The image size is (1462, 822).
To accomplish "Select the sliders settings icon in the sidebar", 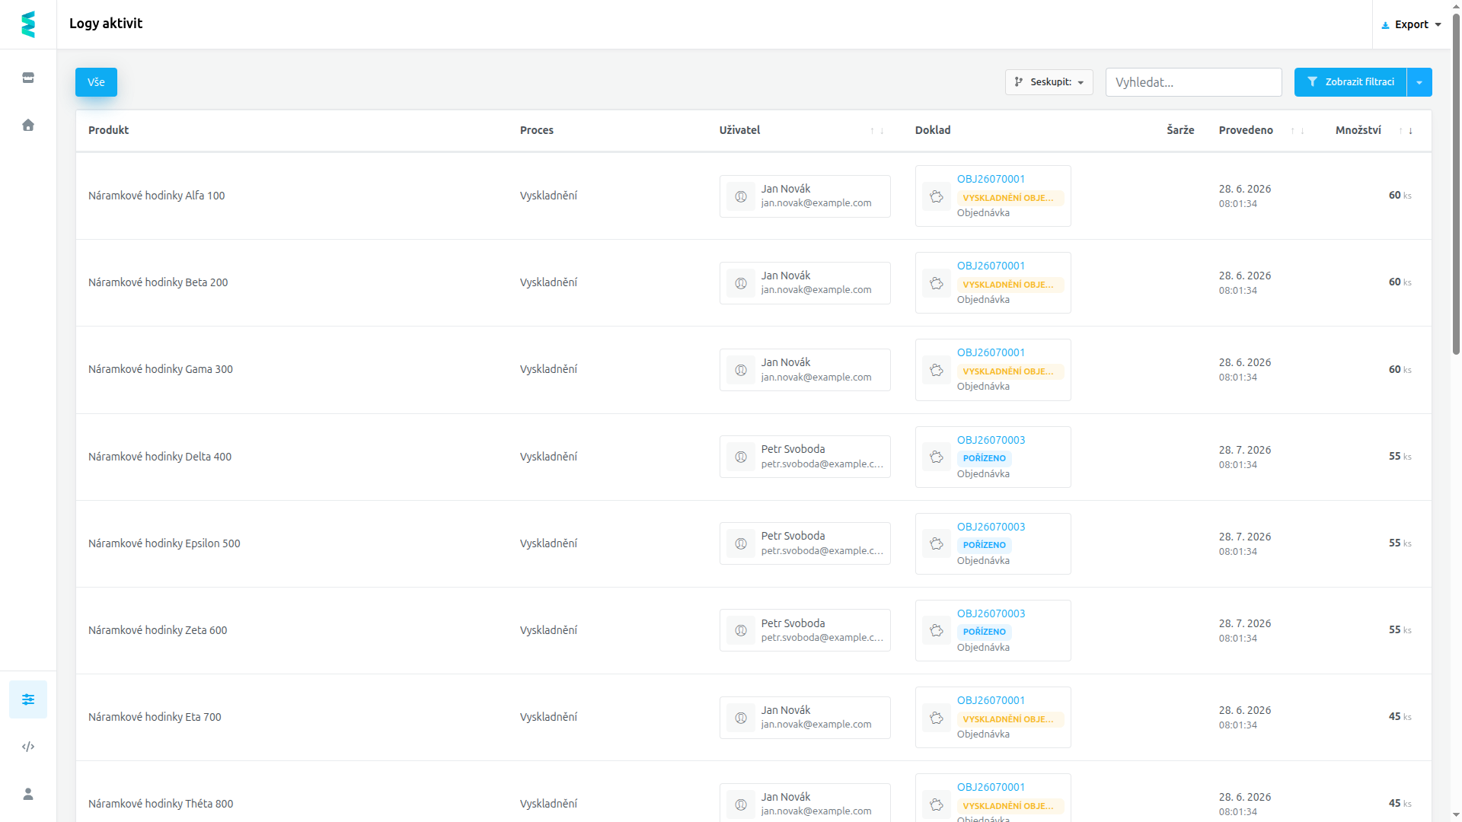I will 28,699.
